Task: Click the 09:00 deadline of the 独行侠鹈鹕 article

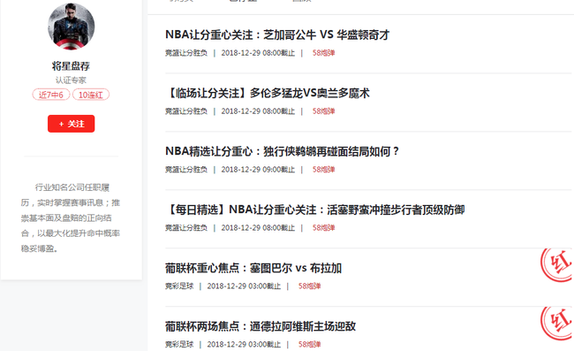Action: [x=258, y=169]
